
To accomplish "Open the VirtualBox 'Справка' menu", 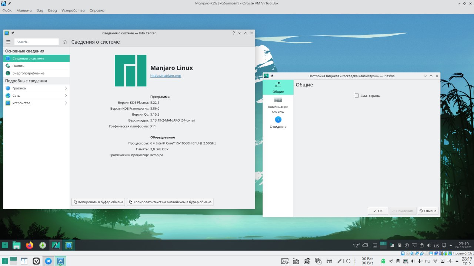I will click(x=97, y=10).
